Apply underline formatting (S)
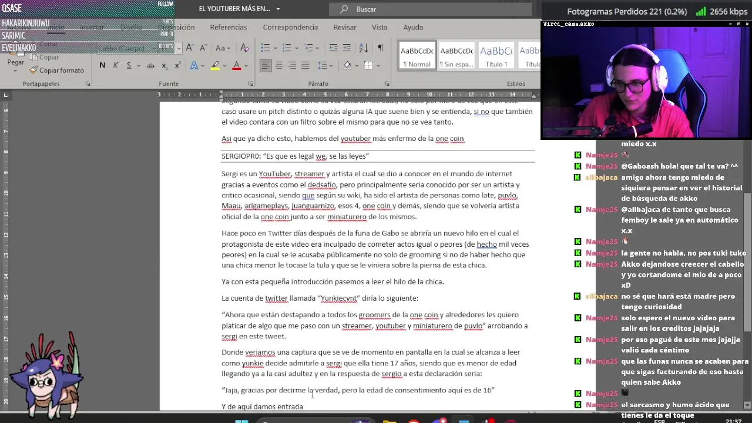Screen dimensions: 752x423 tap(129, 65)
